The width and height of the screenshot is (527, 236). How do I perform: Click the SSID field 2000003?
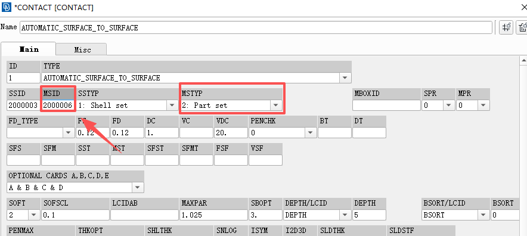[x=23, y=105]
